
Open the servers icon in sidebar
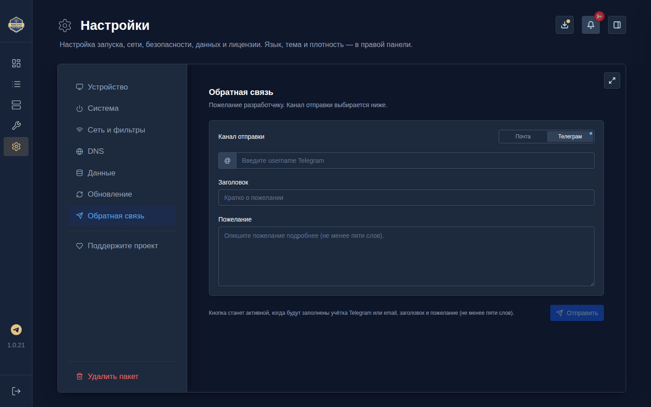point(16,105)
